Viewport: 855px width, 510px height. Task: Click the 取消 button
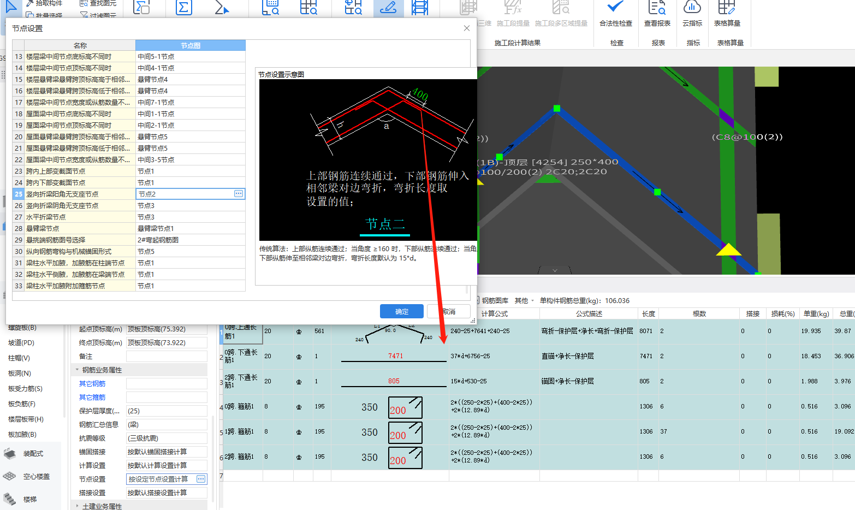449,311
